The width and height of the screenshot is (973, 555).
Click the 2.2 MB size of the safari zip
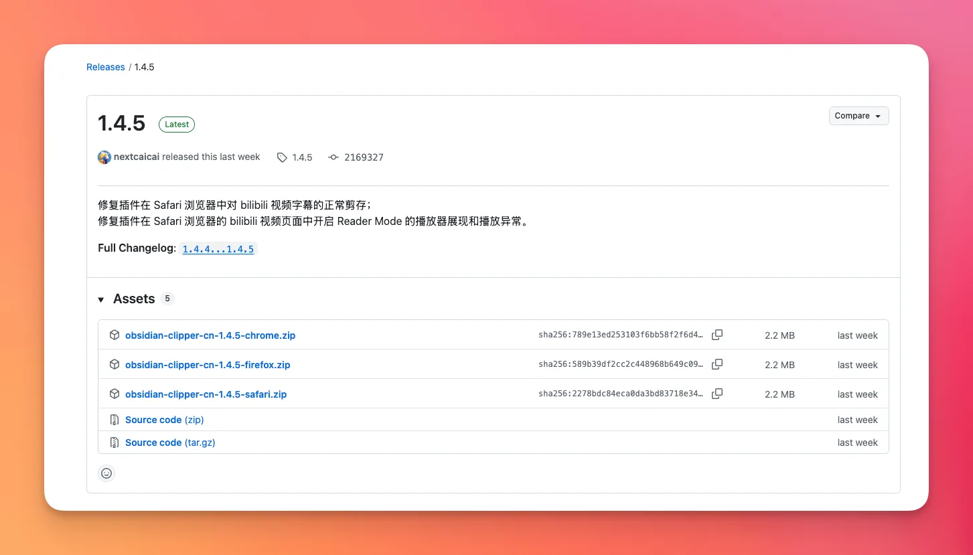point(779,394)
